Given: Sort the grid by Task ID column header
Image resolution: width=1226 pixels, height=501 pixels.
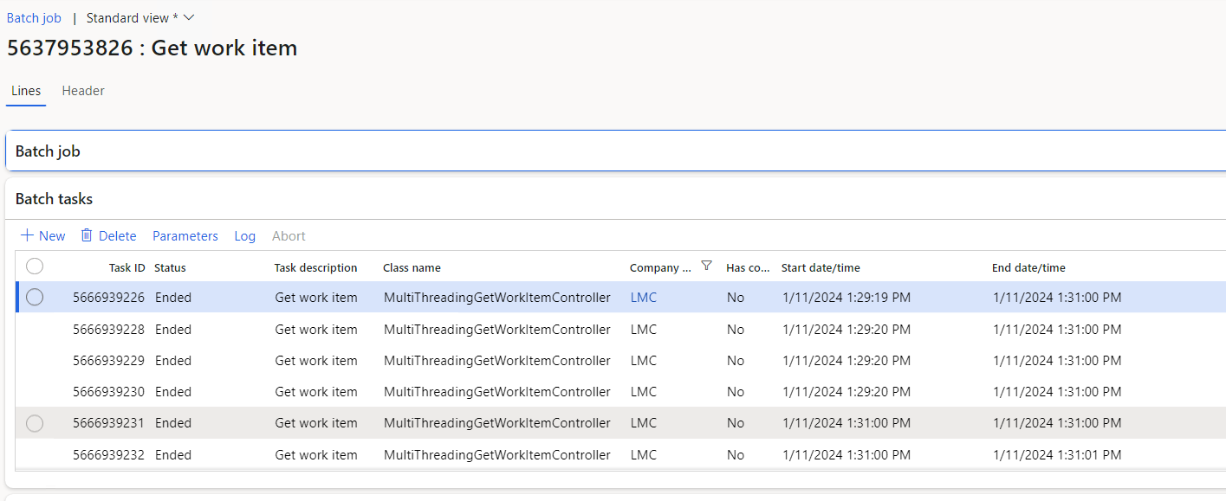Looking at the screenshot, I should pos(126,267).
